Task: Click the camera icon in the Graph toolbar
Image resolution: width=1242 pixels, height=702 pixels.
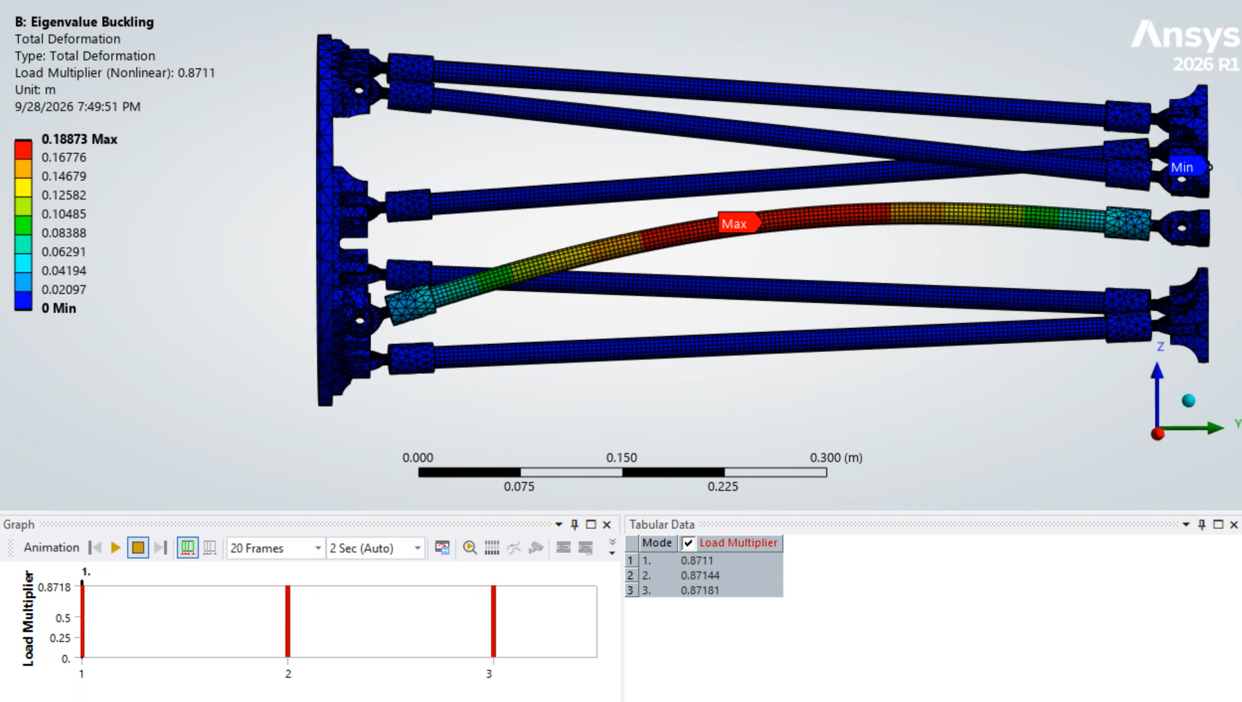Action: (536, 548)
